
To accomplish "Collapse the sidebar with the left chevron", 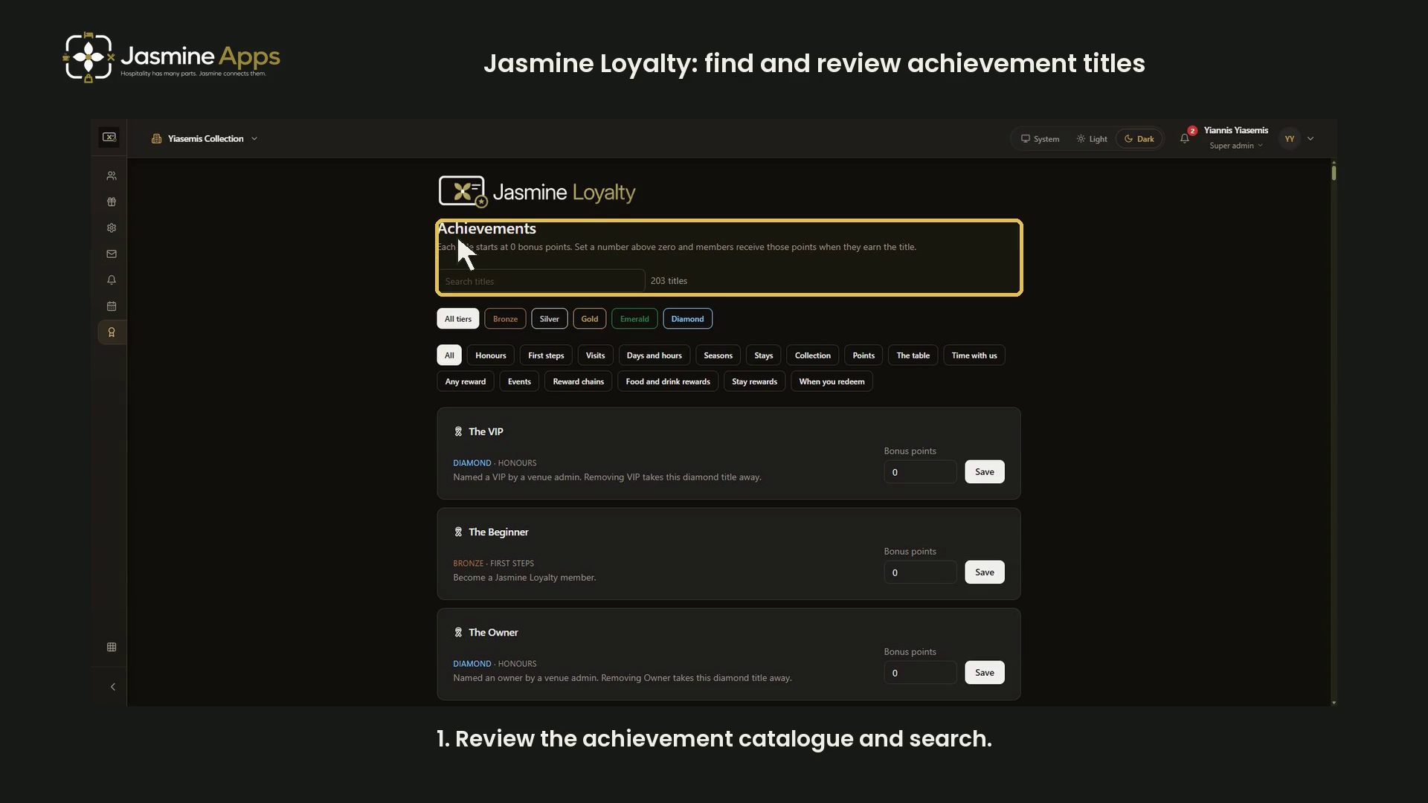I will click(113, 687).
